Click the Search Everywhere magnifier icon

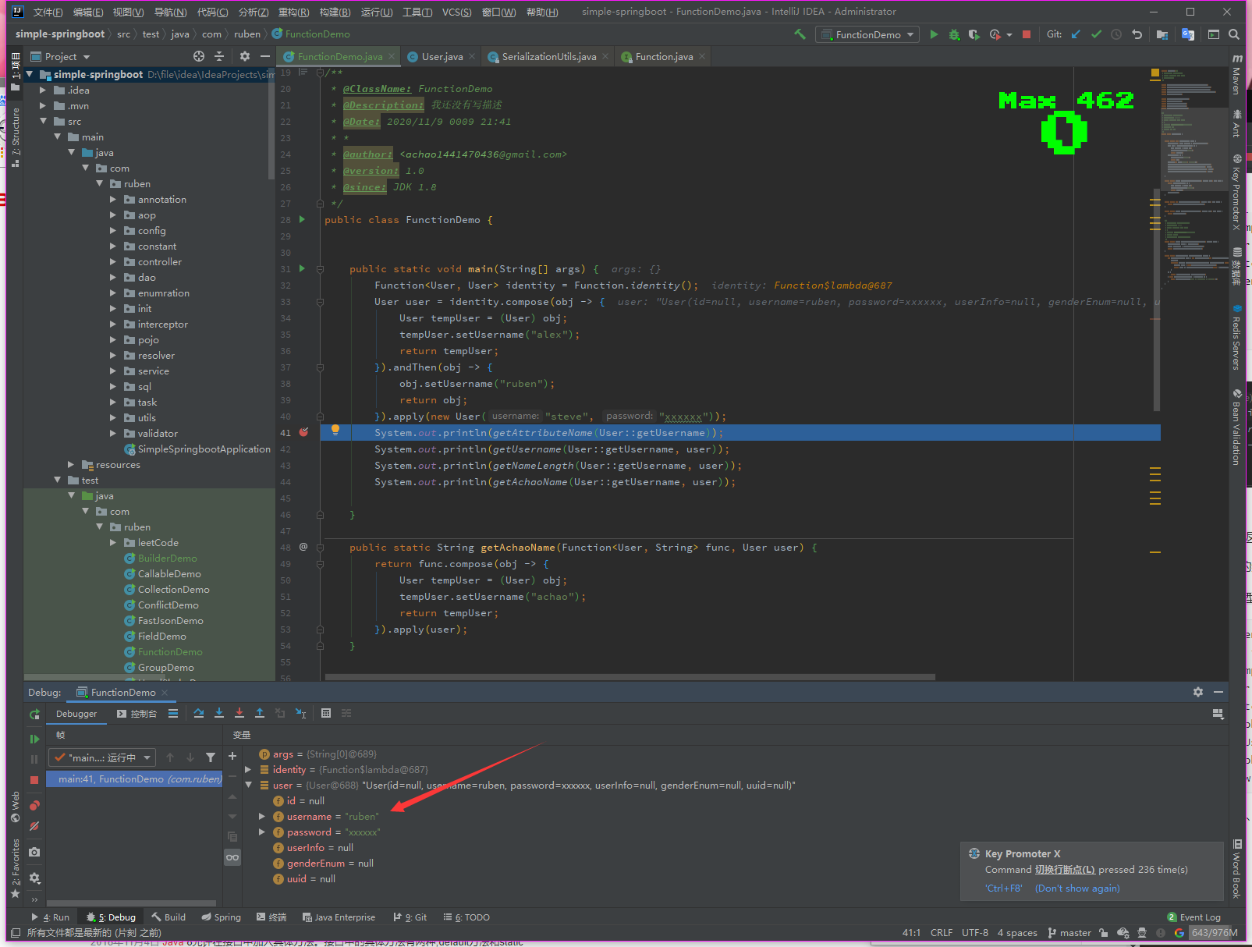(1234, 34)
